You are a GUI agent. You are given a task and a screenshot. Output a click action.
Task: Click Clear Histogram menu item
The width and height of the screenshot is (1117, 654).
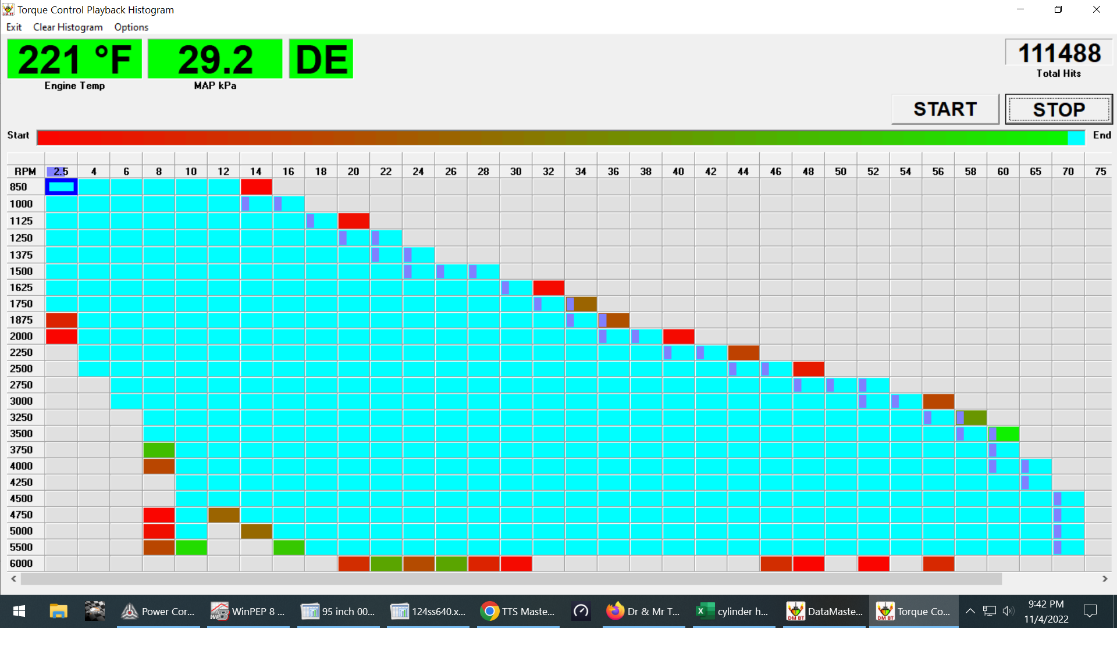(x=67, y=27)
